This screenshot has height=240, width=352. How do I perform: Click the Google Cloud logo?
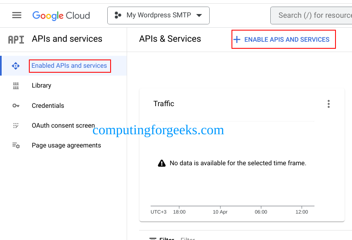(61, 15)
